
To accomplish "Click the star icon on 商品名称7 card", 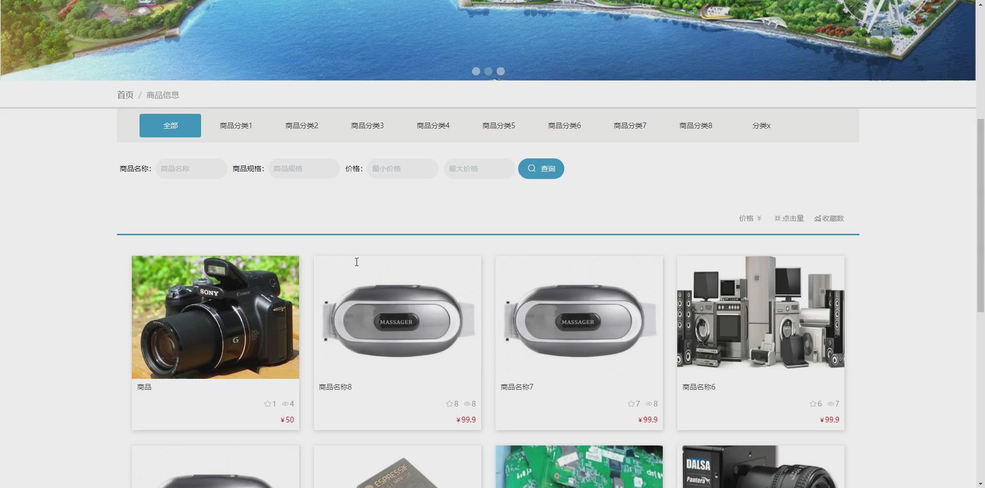I will 631,404.
